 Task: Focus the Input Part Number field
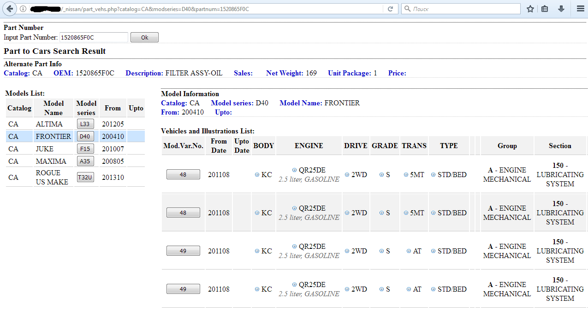94,37
